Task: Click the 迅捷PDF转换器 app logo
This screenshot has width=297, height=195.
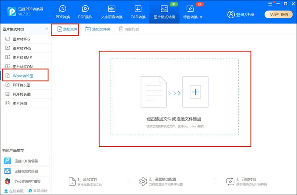Action: (x=12, y=11)
